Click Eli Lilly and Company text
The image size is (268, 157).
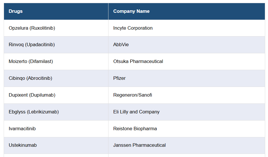(x=136, y=112)
